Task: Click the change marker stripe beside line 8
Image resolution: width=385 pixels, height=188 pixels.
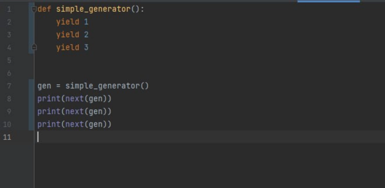Action: [31, 99]
